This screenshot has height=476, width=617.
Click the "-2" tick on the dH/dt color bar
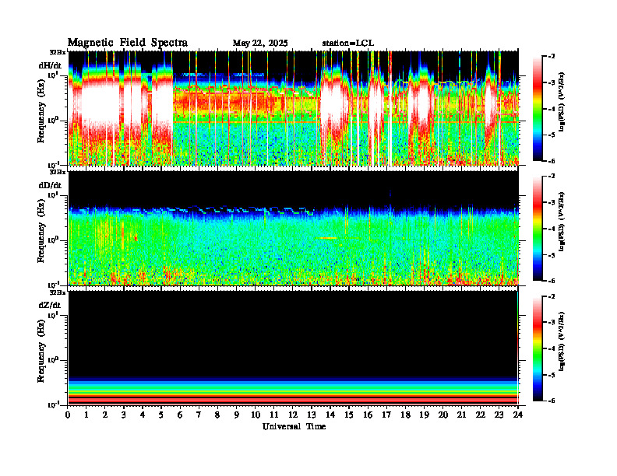pyautogui.click(x=552, y=57)
